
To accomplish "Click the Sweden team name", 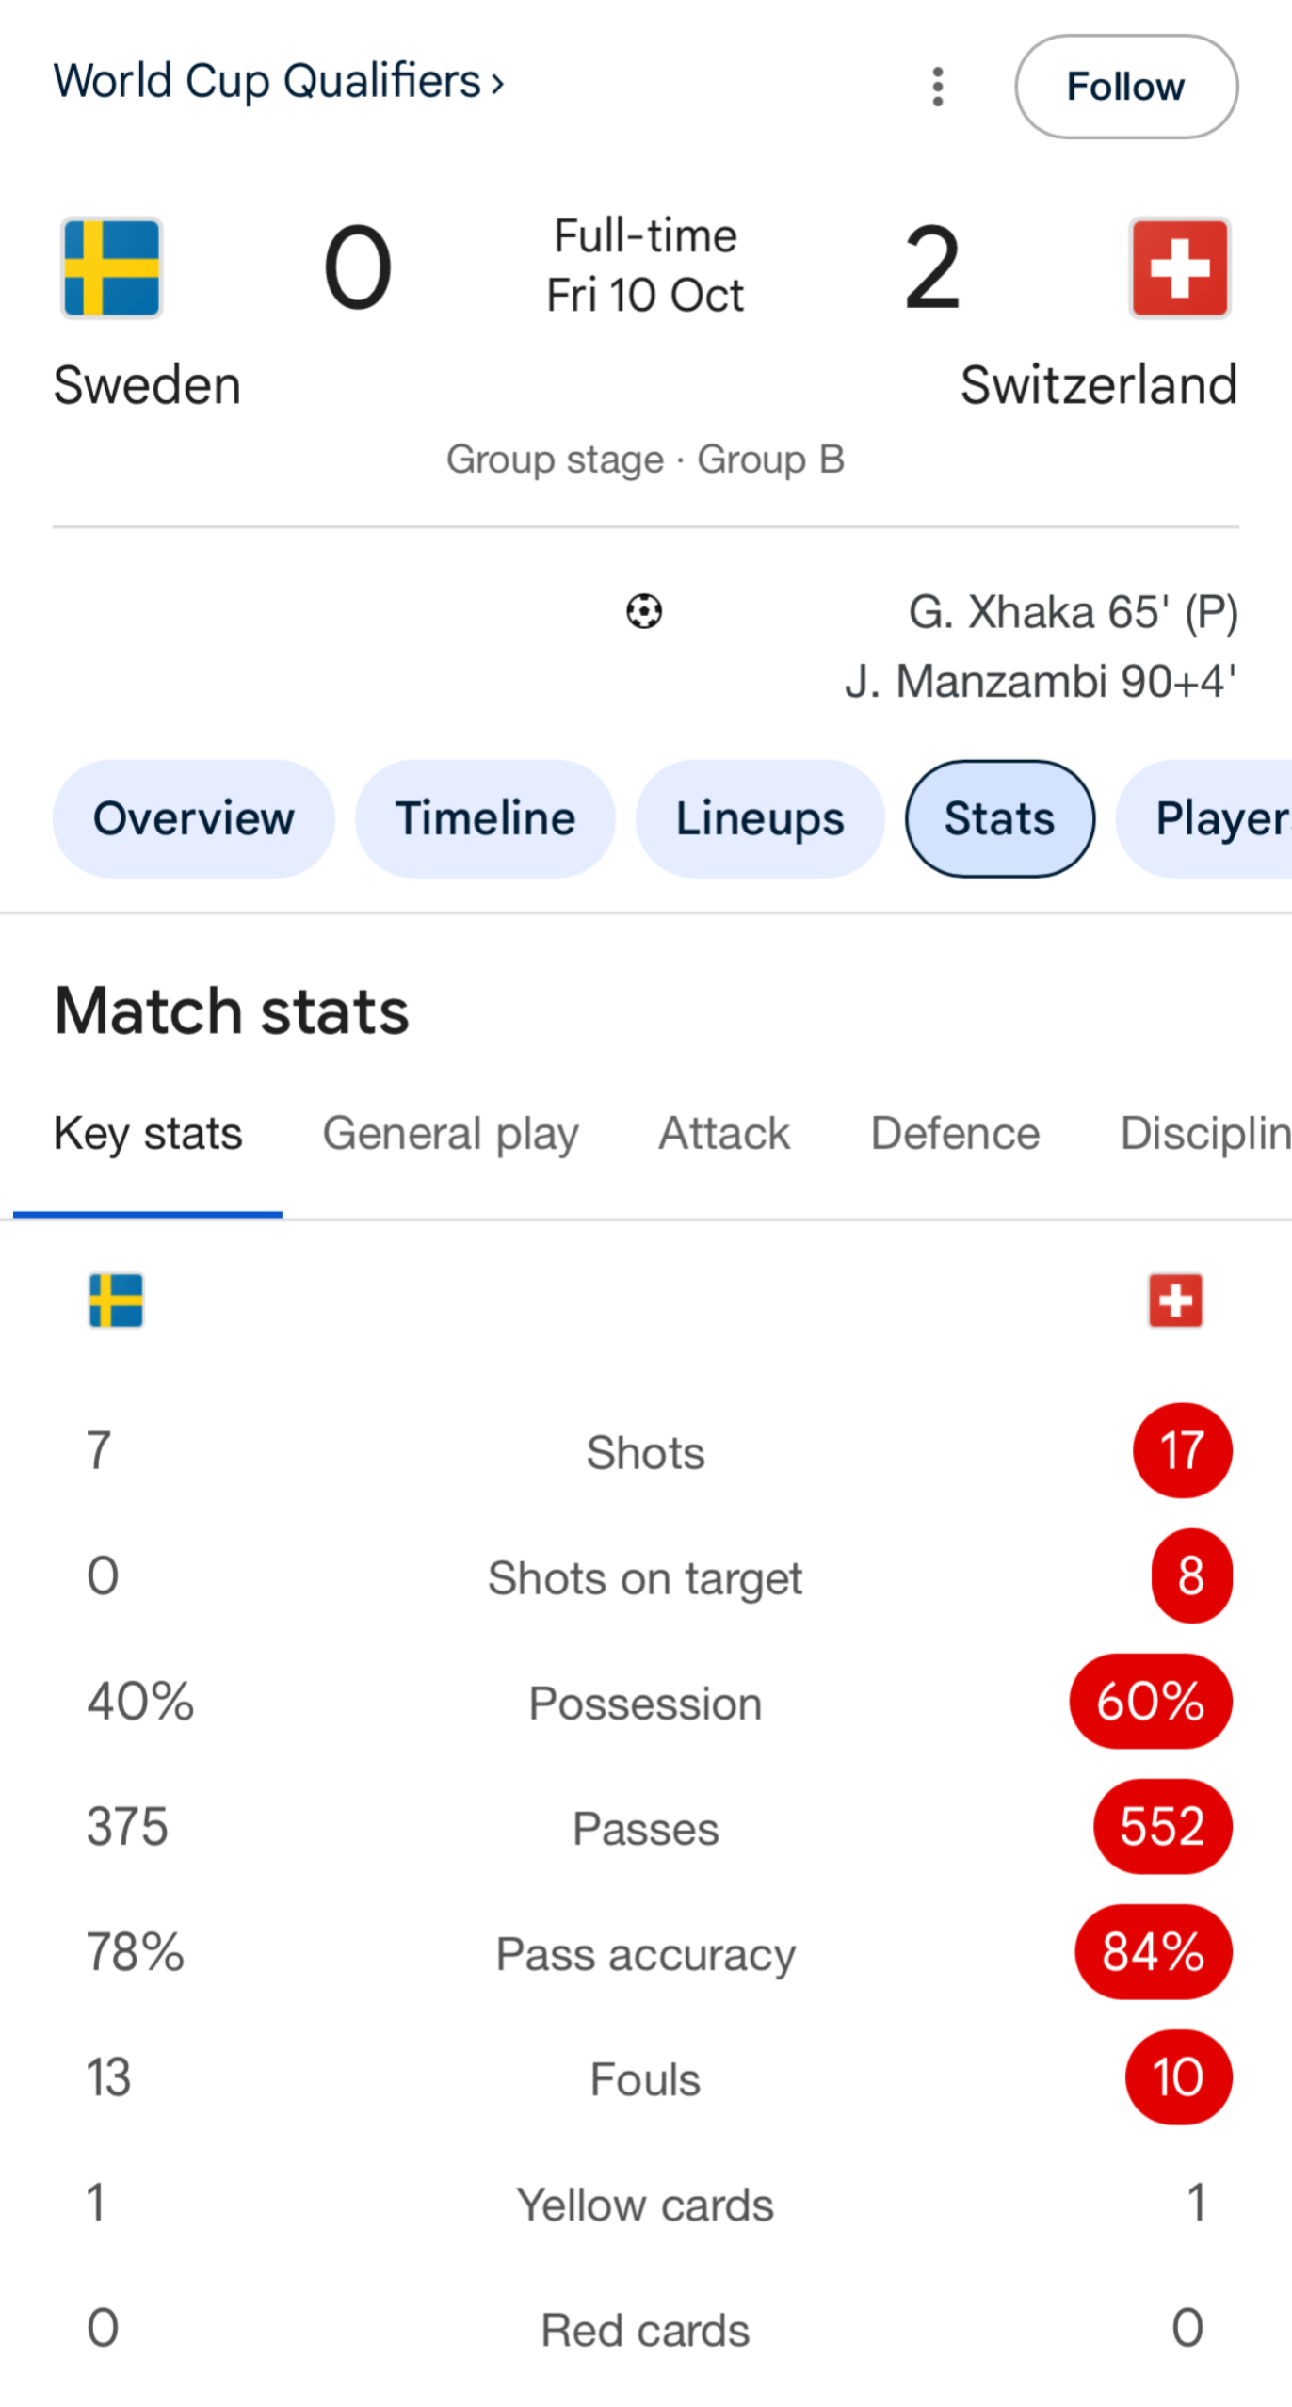I will point(148,385).
